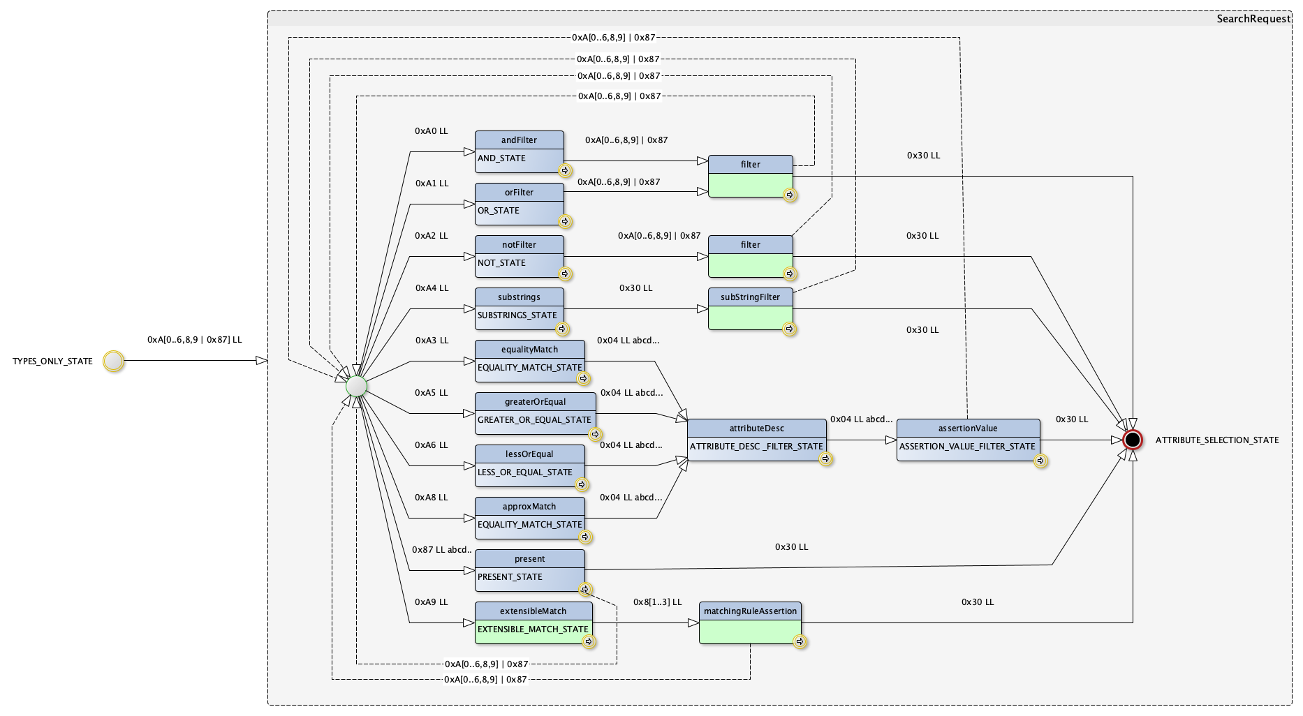The image size is (1303, 716).
Task: Click the arrow icon on andFilter node
Action: pos(565,170)
